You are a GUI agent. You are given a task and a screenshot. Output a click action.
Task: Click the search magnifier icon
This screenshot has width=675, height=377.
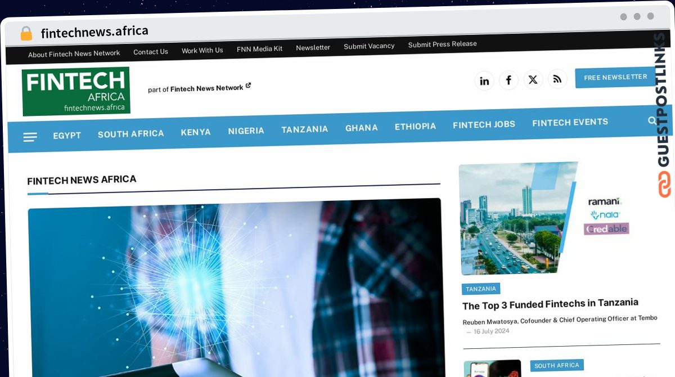(652, 120)
